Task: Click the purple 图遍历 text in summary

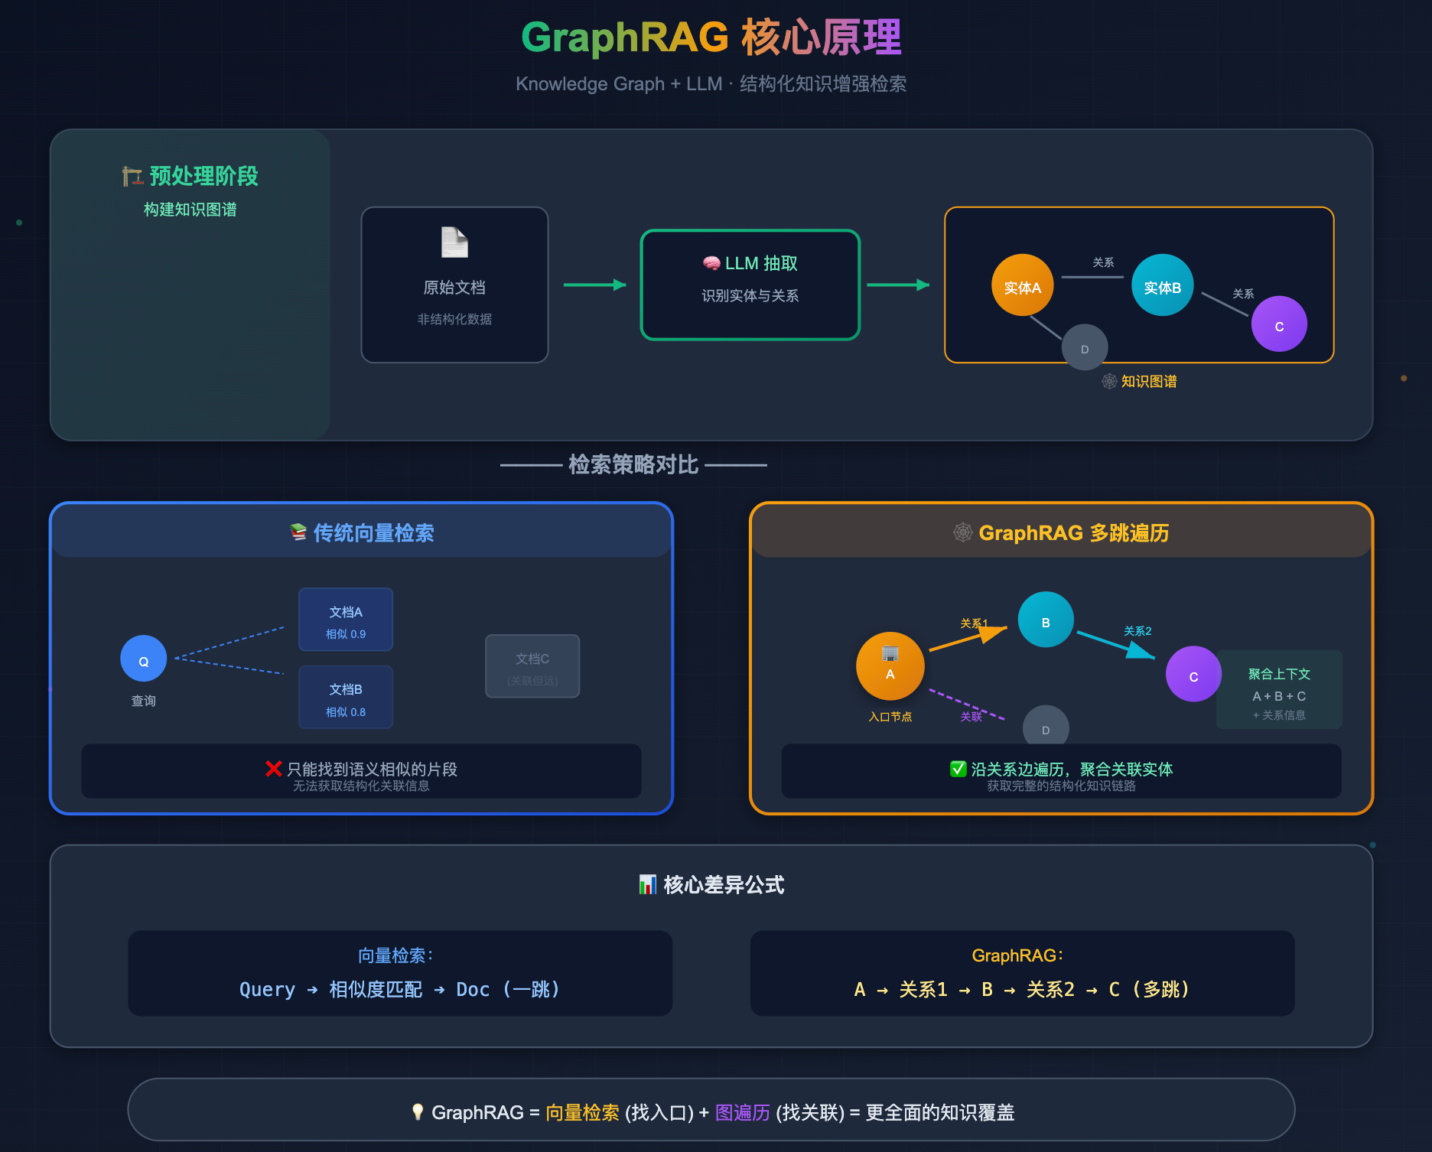Action: click(x=742, y=1112)
